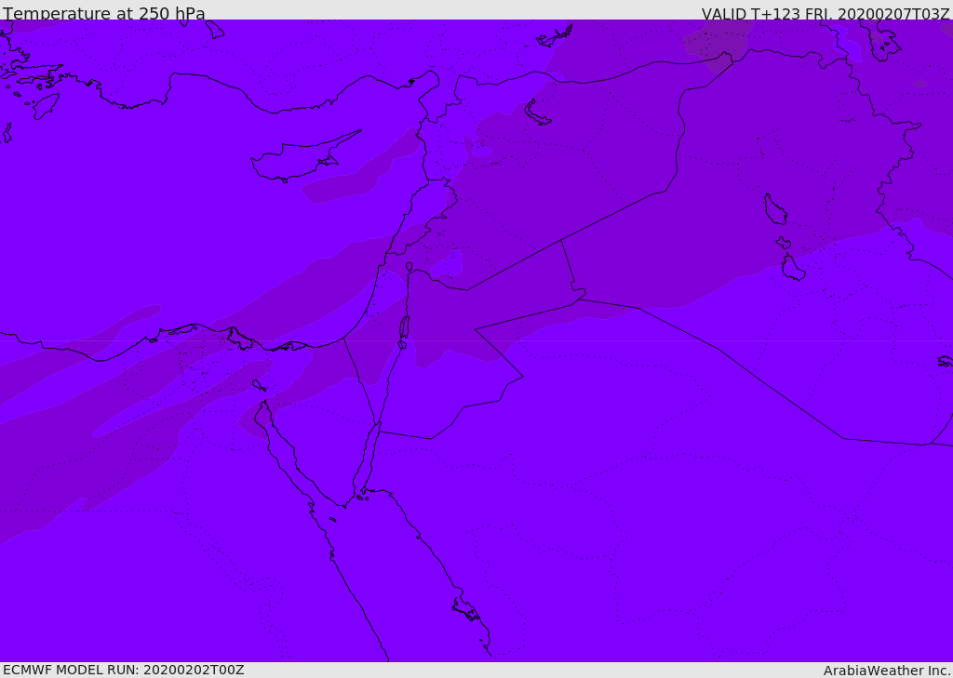Click the 'VALID T+123 FRI. 20200207T03Z' label
The height and width of the screenshot is (678, 953).
click(x=825, y=13)
